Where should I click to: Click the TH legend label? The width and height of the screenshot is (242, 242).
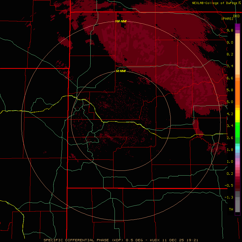[x=231, y=209]
